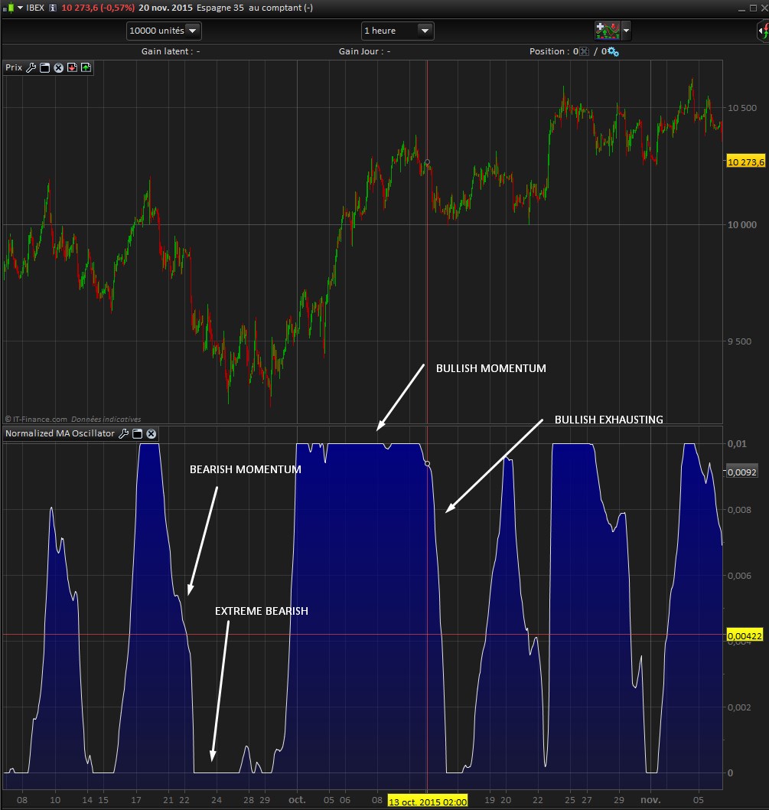The height and width of the screenshot is (810, 769).
Task: Click the 10 500 price axis label
Action: click(742, 108)
